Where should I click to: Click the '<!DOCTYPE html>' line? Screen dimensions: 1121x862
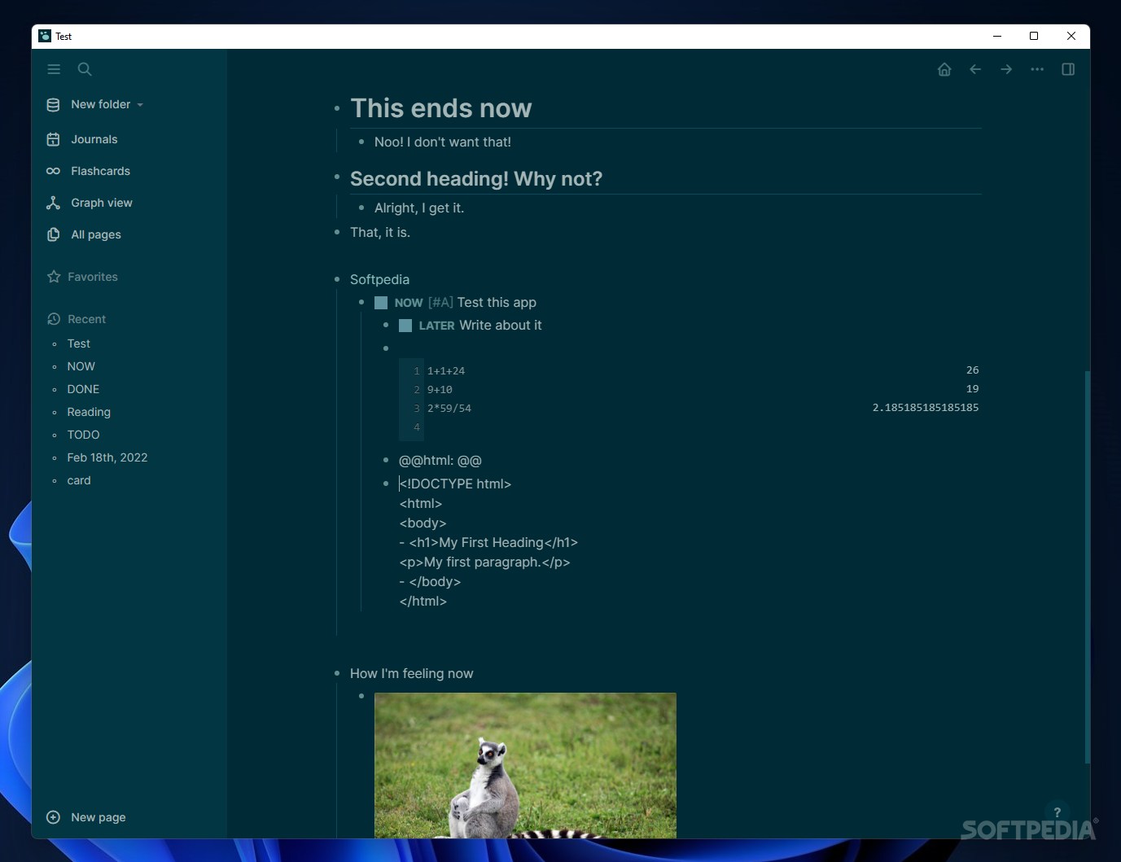click(x=455, y=484)
